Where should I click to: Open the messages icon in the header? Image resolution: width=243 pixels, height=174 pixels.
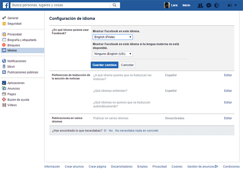209,5
